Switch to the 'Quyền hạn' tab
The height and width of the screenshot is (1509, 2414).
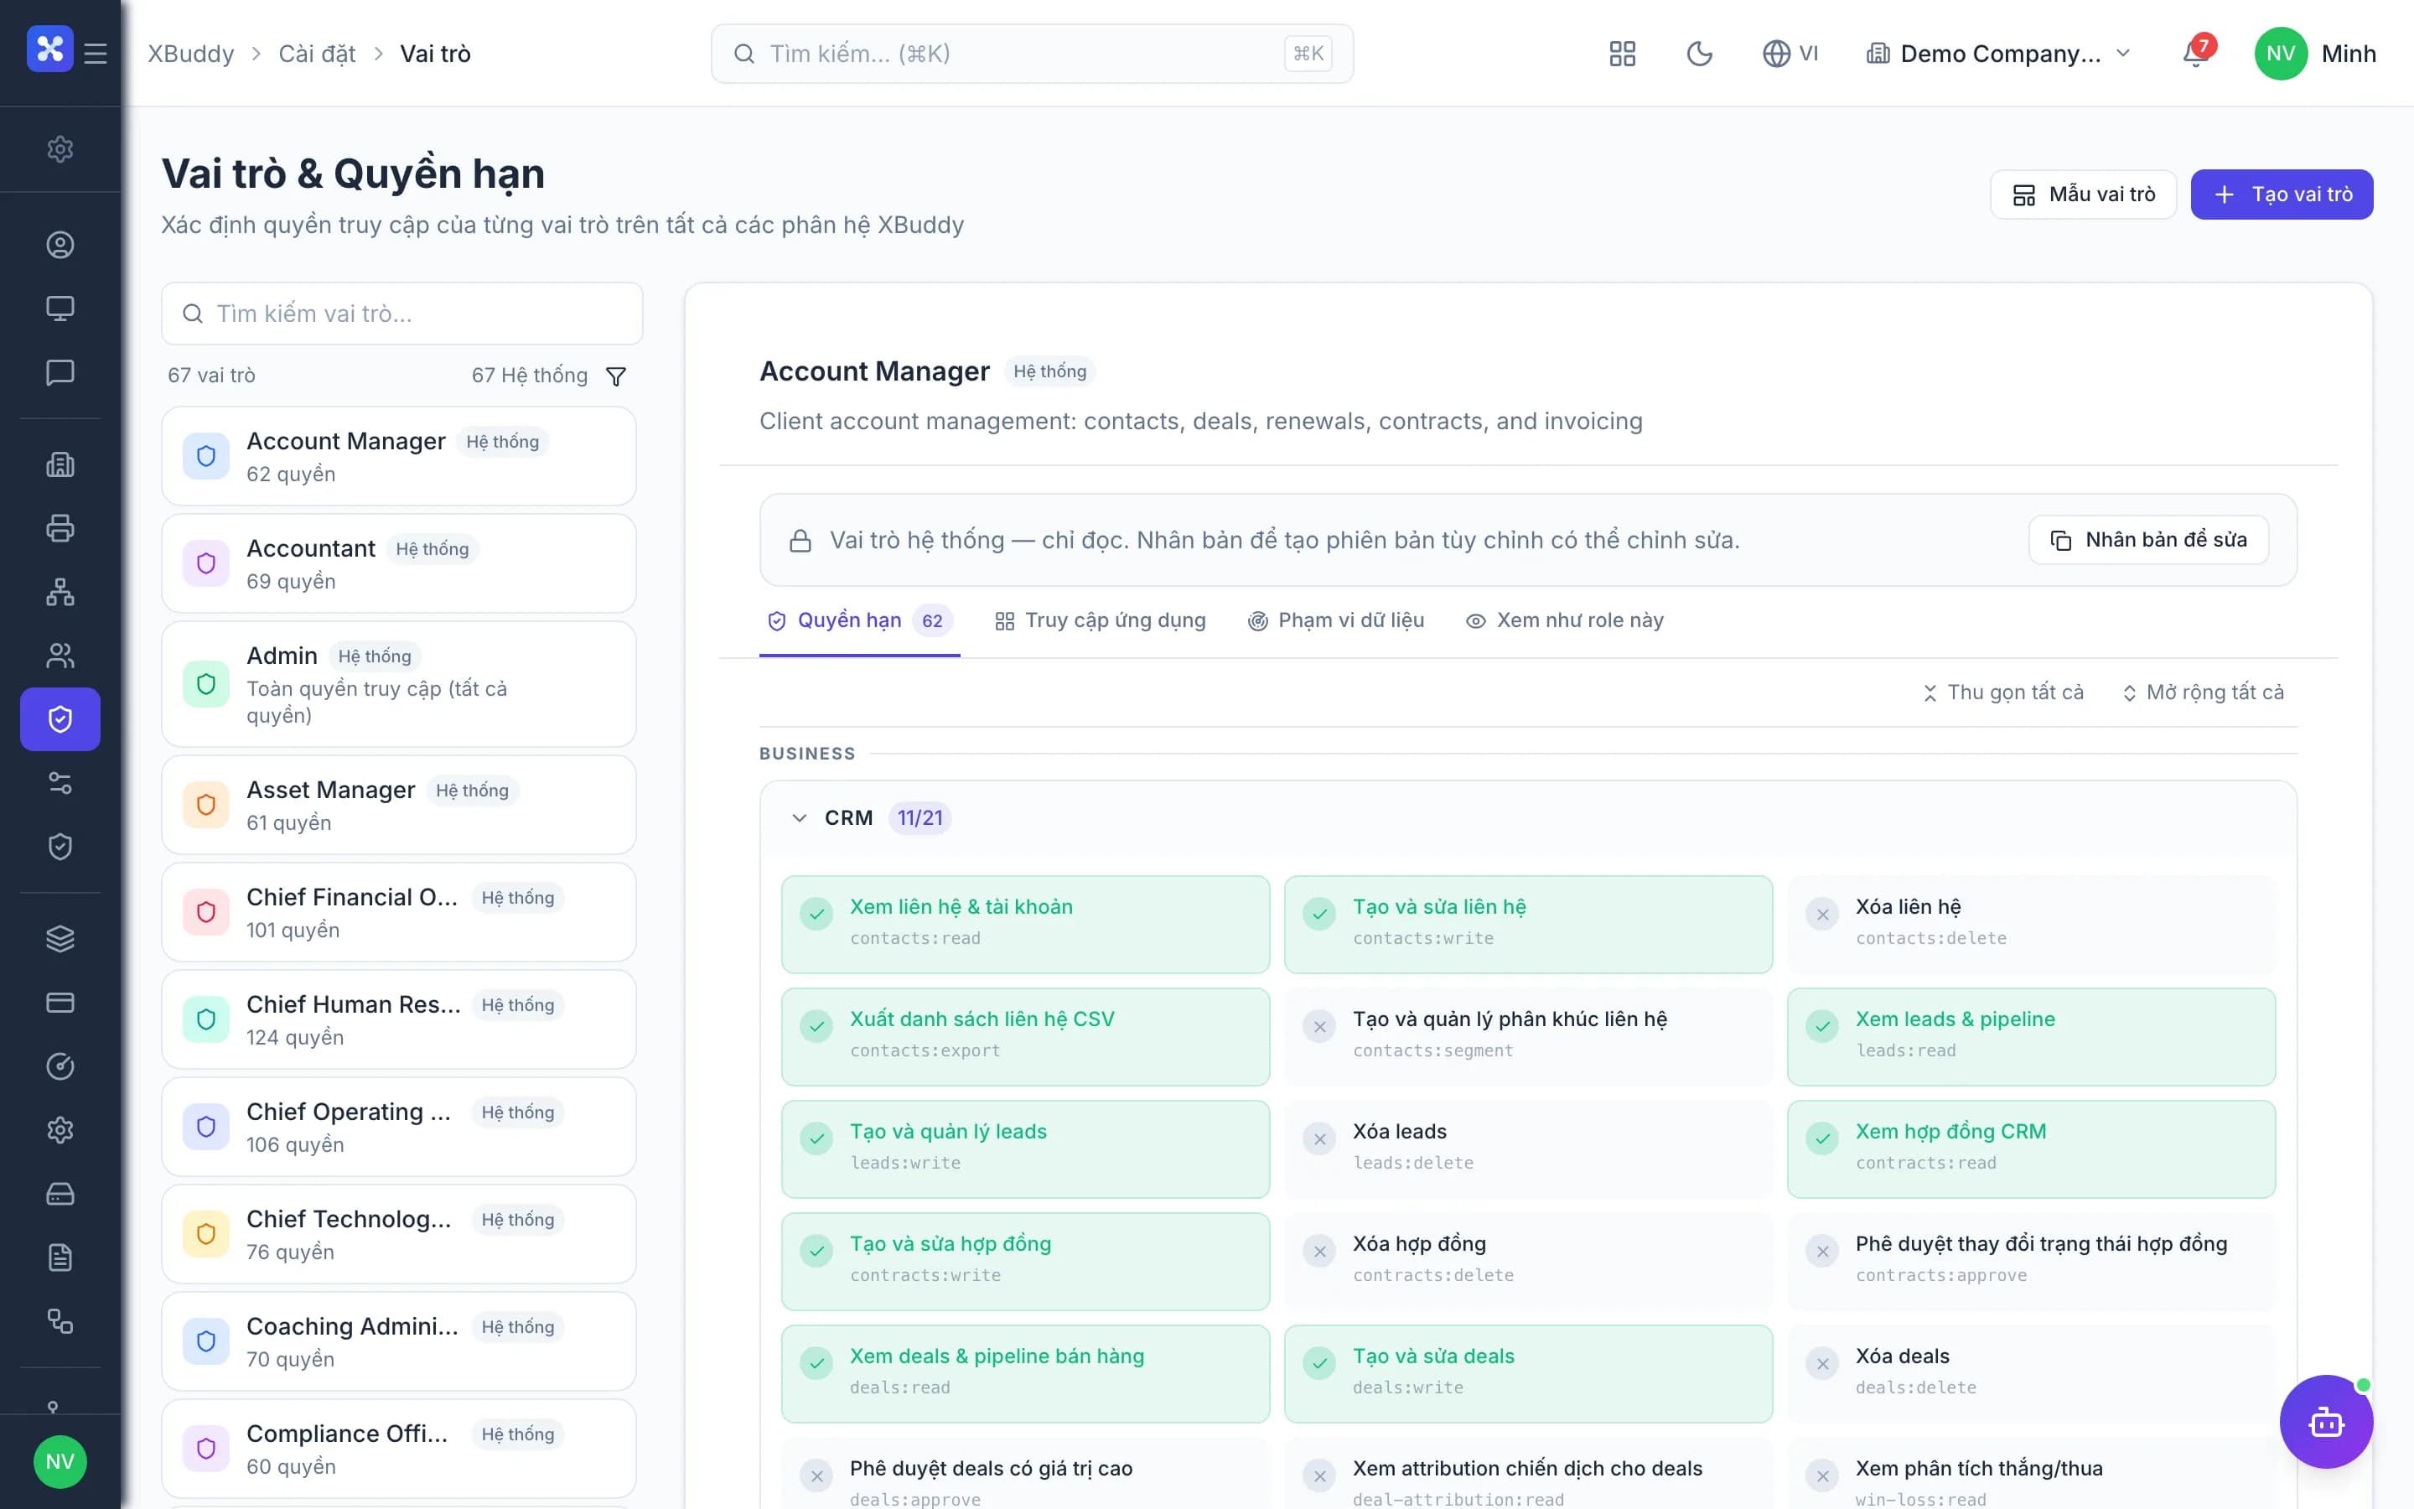tap(859, 620)
